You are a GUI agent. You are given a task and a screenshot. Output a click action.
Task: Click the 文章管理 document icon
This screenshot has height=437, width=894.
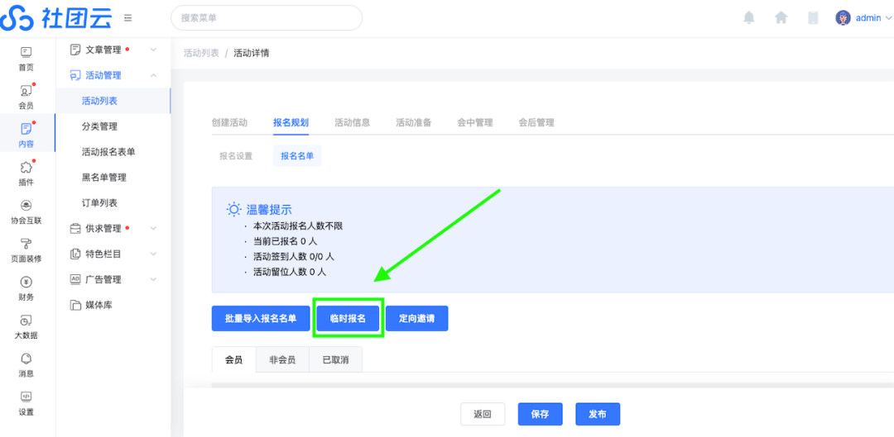coord(74,50)
